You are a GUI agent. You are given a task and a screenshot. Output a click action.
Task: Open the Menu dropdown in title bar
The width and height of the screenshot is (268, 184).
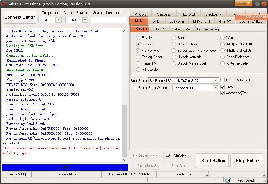coord(243,3)
